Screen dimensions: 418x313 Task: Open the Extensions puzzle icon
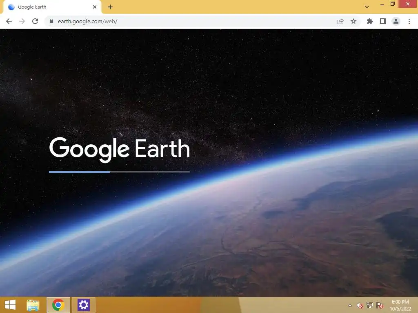(x=370, y=21)
